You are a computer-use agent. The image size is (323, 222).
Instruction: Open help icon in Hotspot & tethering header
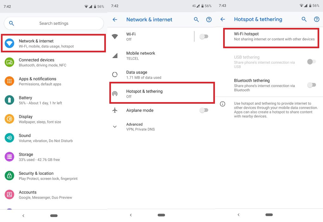click(316, 19)
